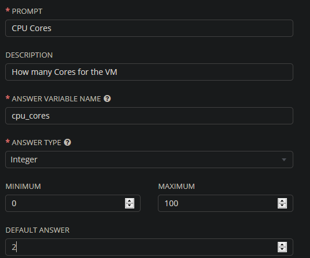
Task: Click the MAXIMUM field label
Action: click(x=176, y=186)
